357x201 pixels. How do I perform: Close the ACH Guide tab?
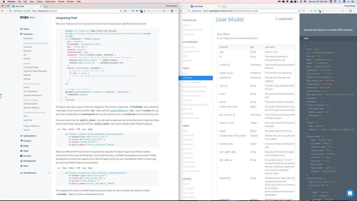coord(41,6)
